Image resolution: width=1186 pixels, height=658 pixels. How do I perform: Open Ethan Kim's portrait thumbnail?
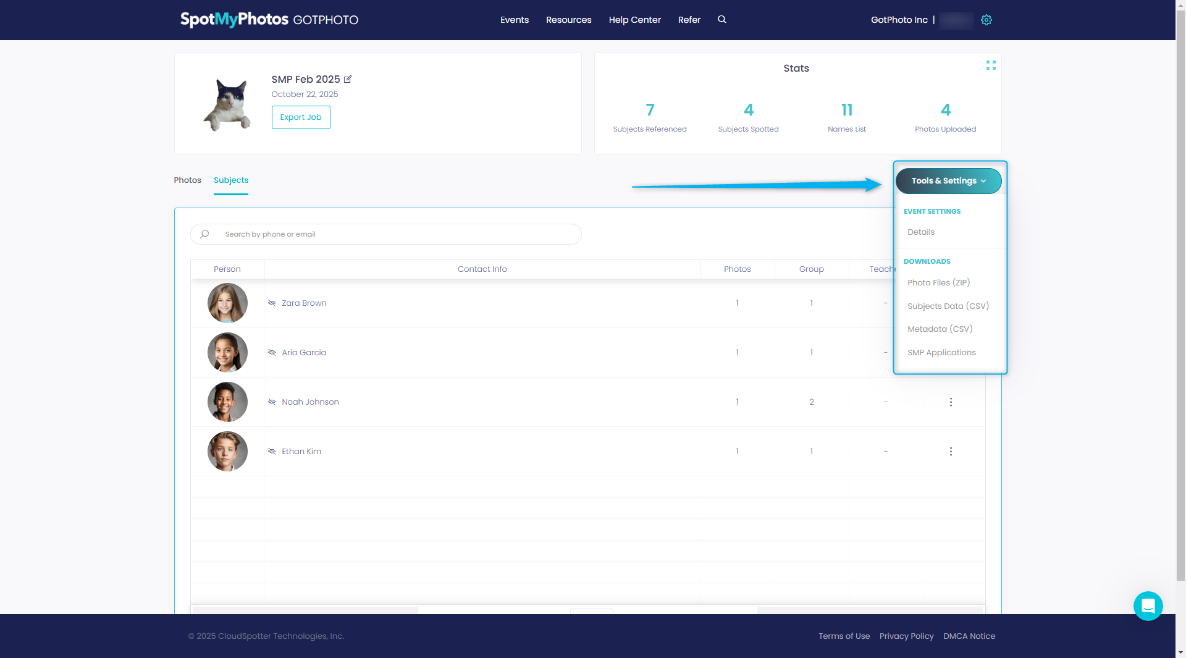[227, 452]
